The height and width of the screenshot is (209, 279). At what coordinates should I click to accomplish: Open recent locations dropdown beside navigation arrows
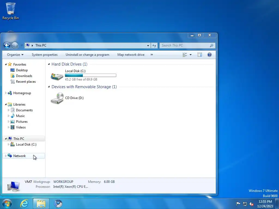coord(22,45)
